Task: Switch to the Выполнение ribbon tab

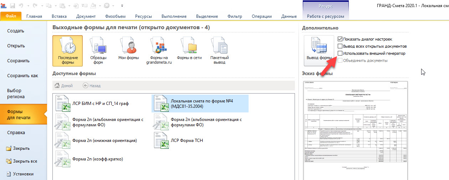Action: 174,16
